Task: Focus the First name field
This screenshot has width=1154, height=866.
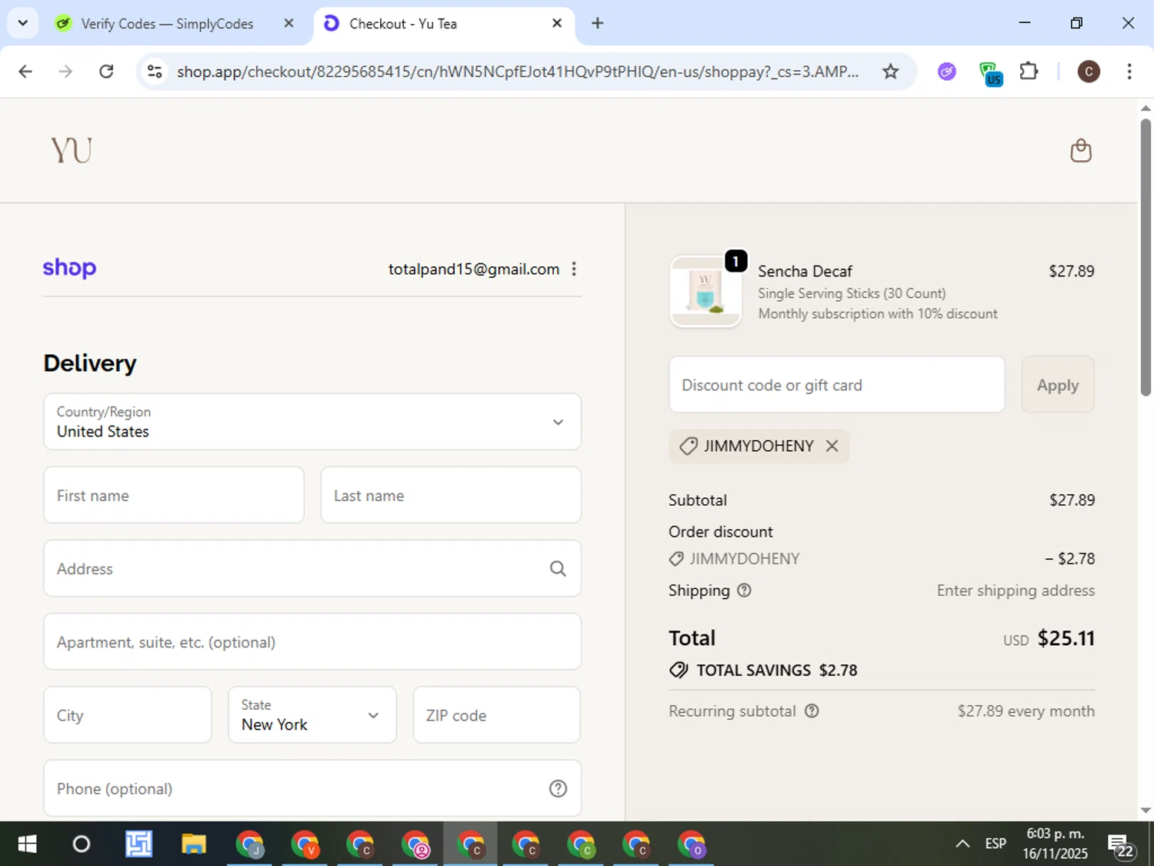Action: pos(174,495)
